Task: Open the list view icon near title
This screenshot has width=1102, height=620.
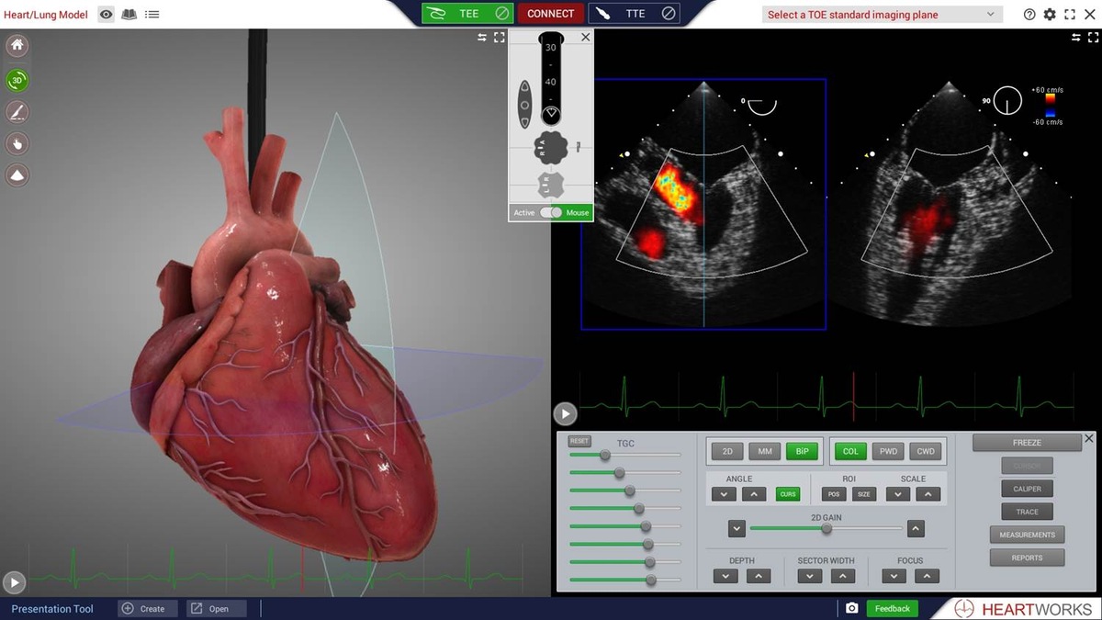Action: point(152,14)
